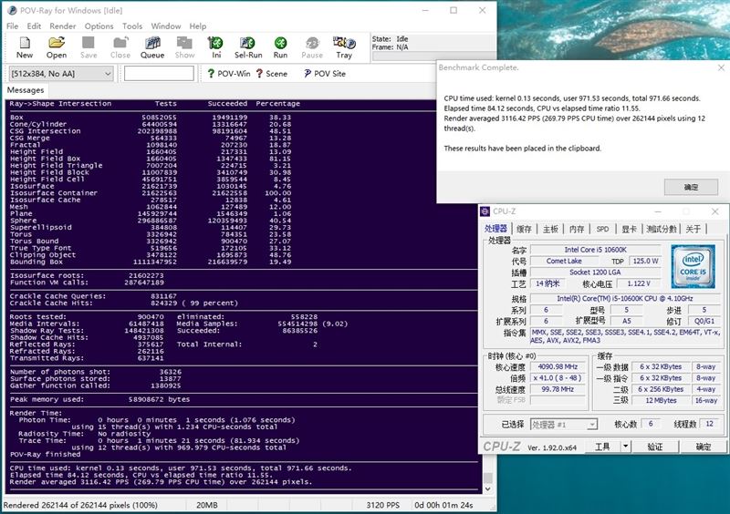Click the Sel-Run toolbar icon
730x514 pixels.
[248, 47]
